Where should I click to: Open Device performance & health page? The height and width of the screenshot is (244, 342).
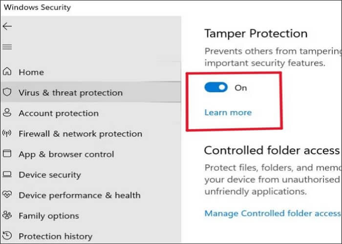(x=79, y=195)
